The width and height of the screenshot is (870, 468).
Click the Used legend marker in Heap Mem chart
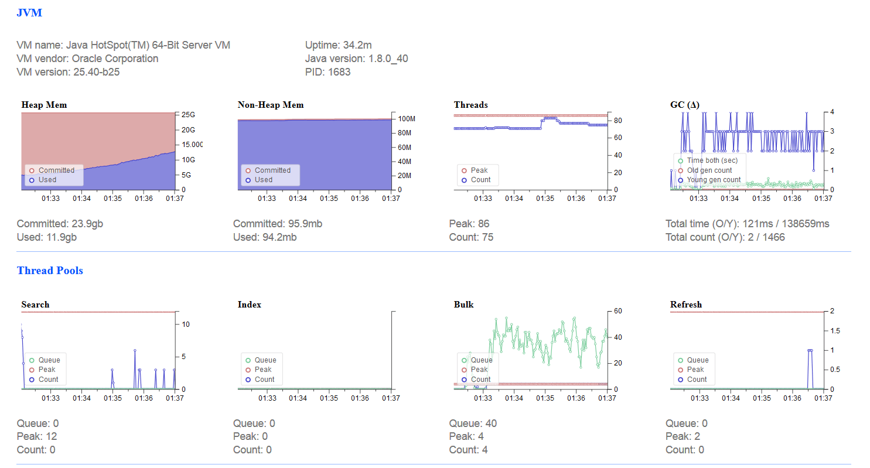[32, 180]
